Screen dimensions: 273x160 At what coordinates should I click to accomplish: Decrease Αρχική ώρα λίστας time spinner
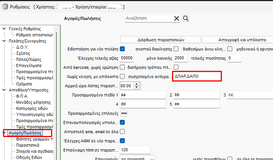tap(137, 87)
